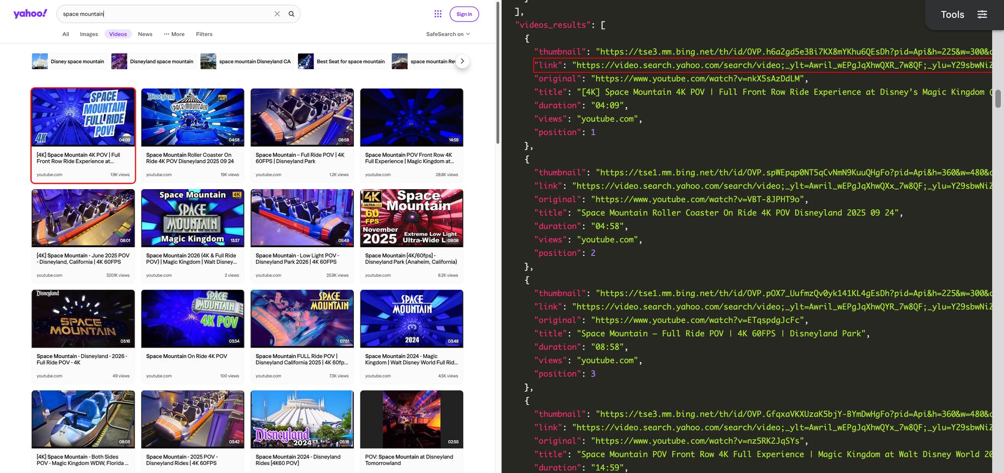Viewport: 1004px width, 473px height.
Task: Expand the SafeSearch on dropdown
Action: [448, 34]
